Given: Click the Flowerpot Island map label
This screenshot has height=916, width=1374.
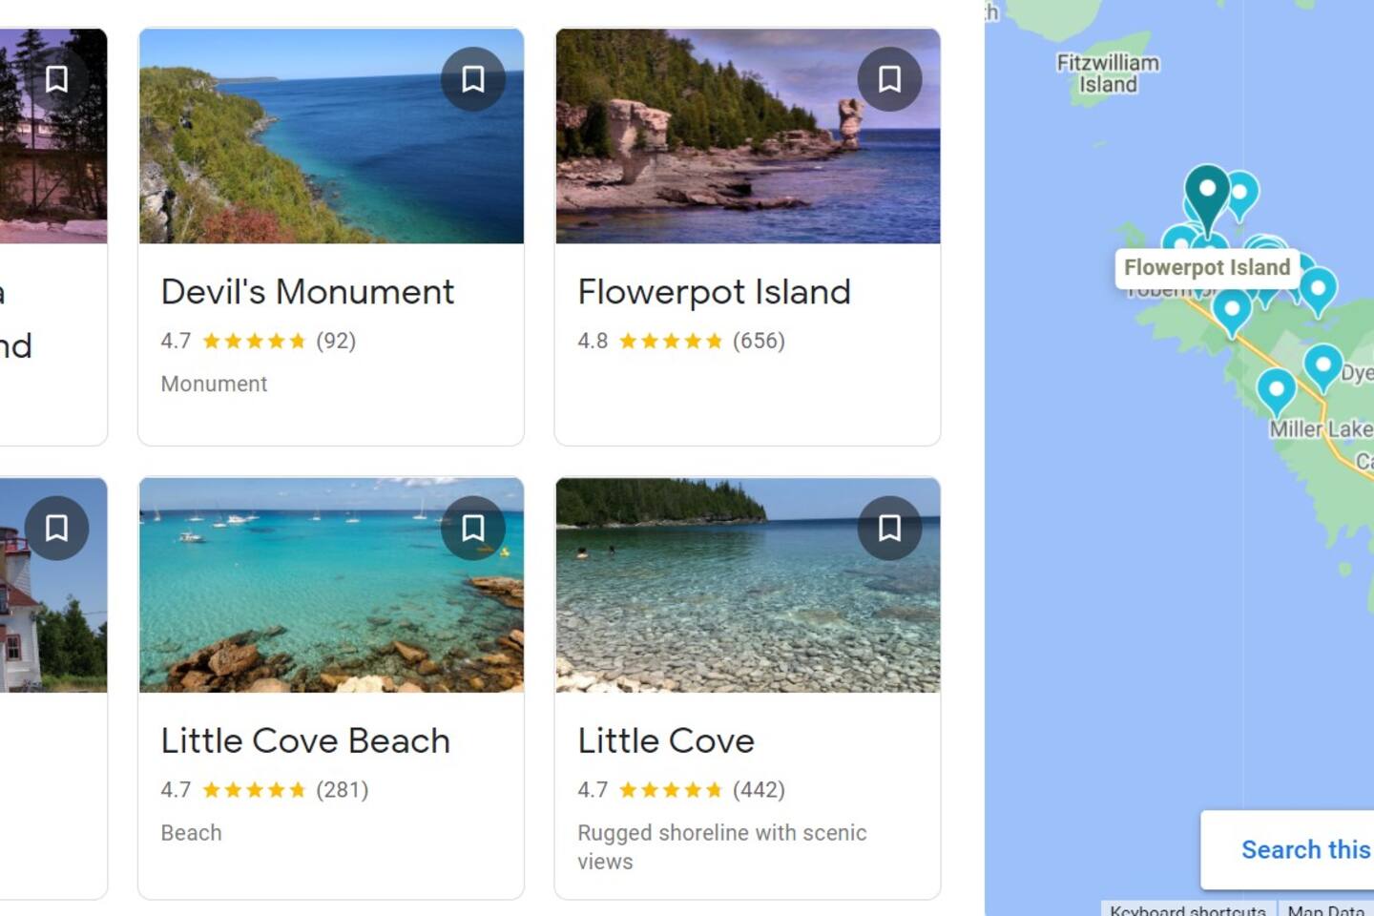Looking at the screenshot, I should tap(1206, 268).
